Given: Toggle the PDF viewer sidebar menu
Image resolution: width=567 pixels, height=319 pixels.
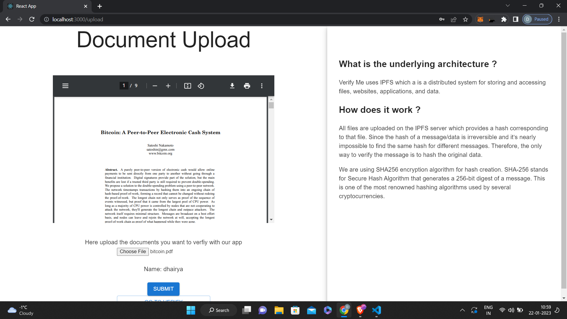Looking at the screenshot, I should tap(65, 86).
